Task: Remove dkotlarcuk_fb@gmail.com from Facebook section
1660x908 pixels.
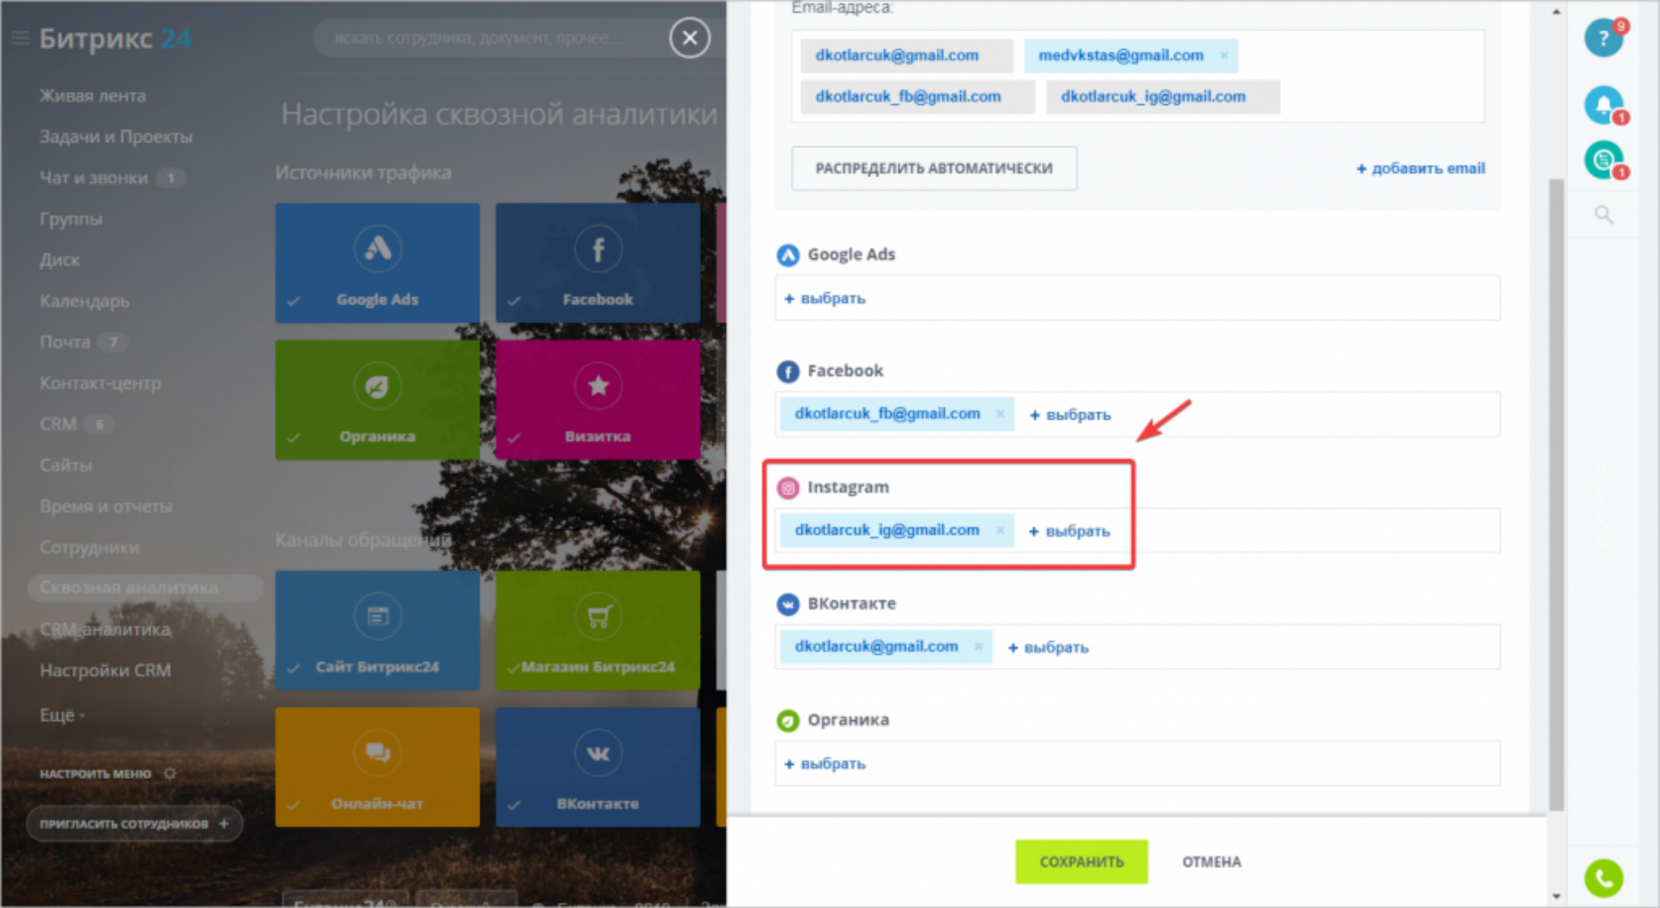Action: click(x=1000, y=414)
